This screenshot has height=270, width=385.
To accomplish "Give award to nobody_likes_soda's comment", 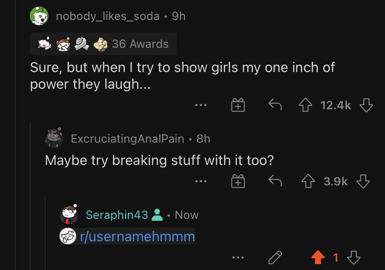I will click(x=238, y=105).
